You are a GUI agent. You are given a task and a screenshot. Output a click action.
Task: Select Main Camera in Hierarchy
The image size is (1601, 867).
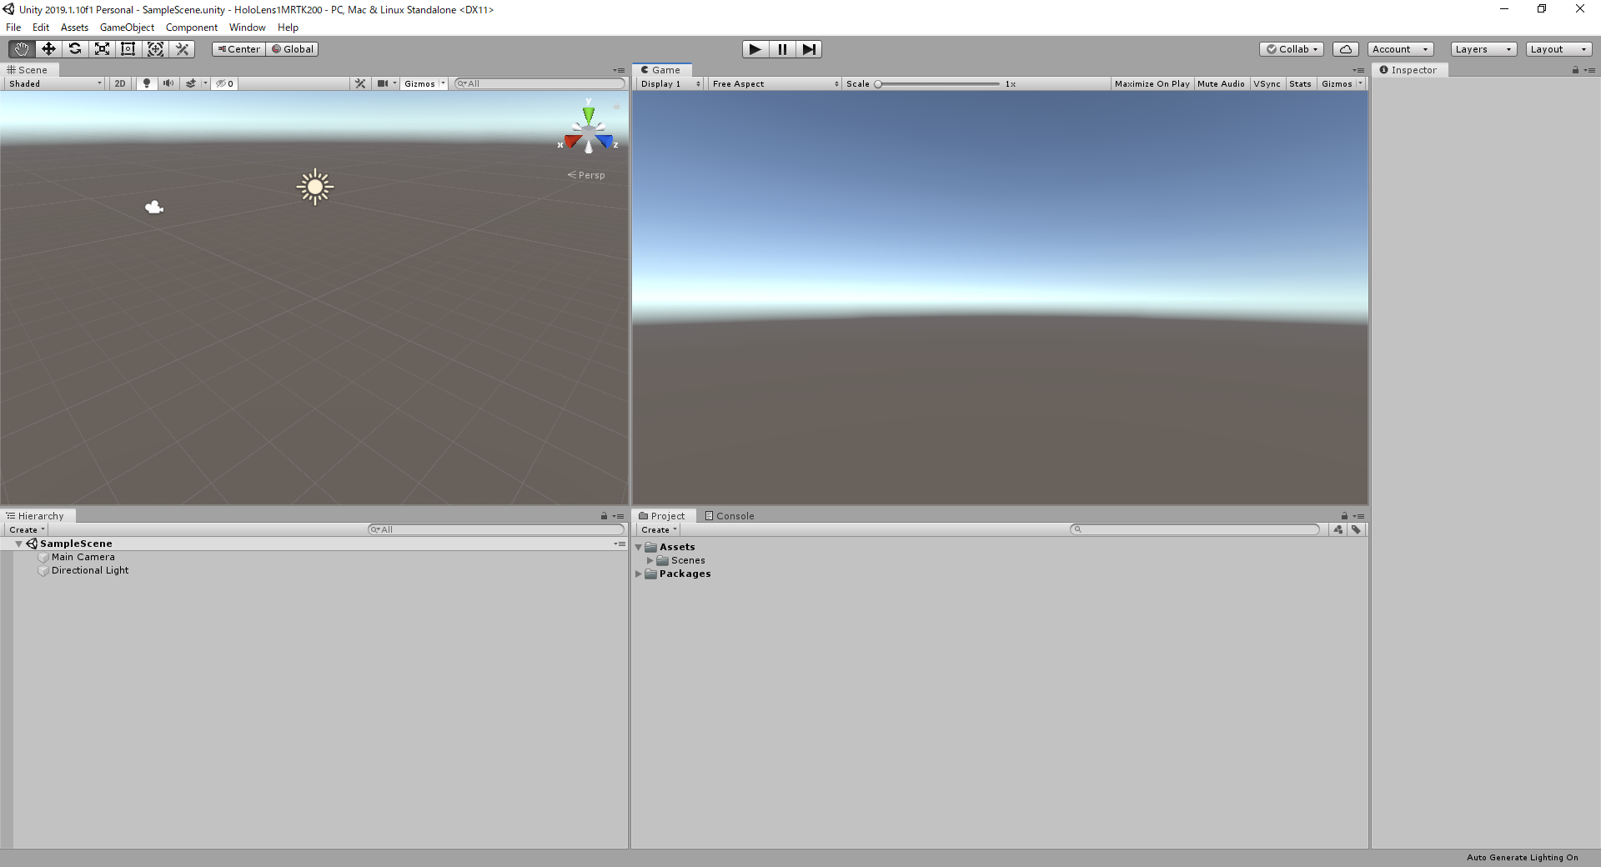pyautogui.click(x=83, y=557)
